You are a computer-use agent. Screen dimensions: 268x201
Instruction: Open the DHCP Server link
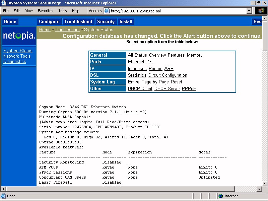coord(167,88)
